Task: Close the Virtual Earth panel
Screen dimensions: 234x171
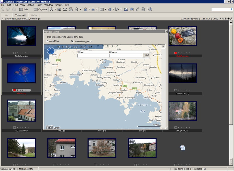Action: 166,32
